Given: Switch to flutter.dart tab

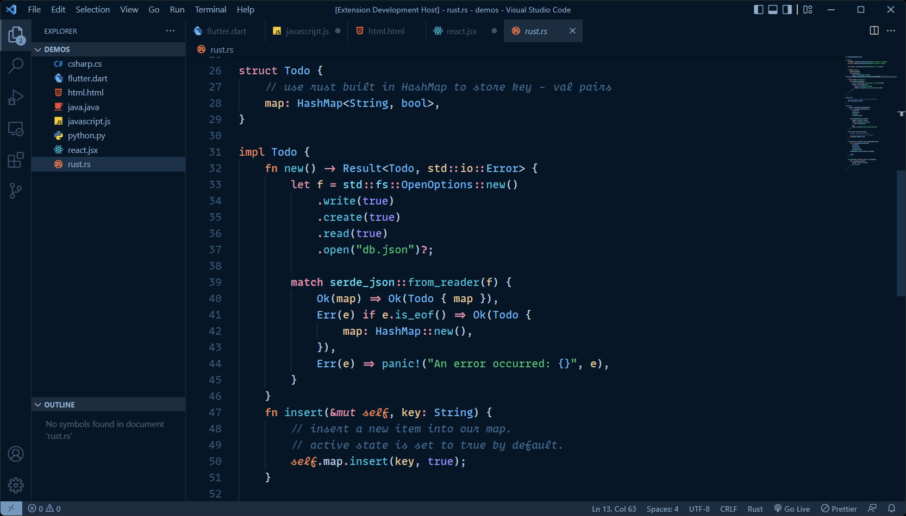Looking at the screenshot, I should [226, 31].
